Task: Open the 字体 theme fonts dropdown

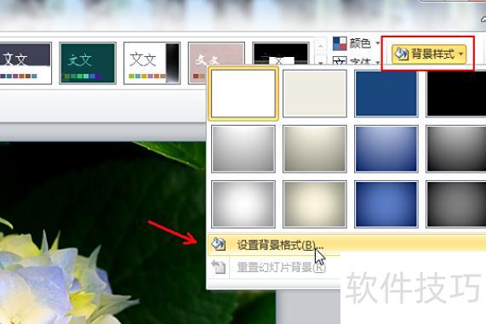Action: click(x=357, y=61)
